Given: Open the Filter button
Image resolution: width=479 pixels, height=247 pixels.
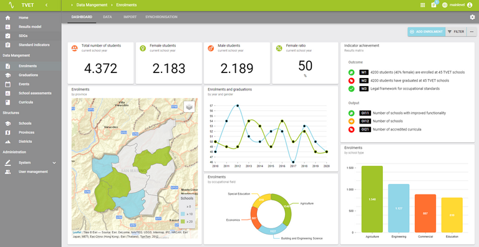Looking at the screenshot, I should point(456,32).
